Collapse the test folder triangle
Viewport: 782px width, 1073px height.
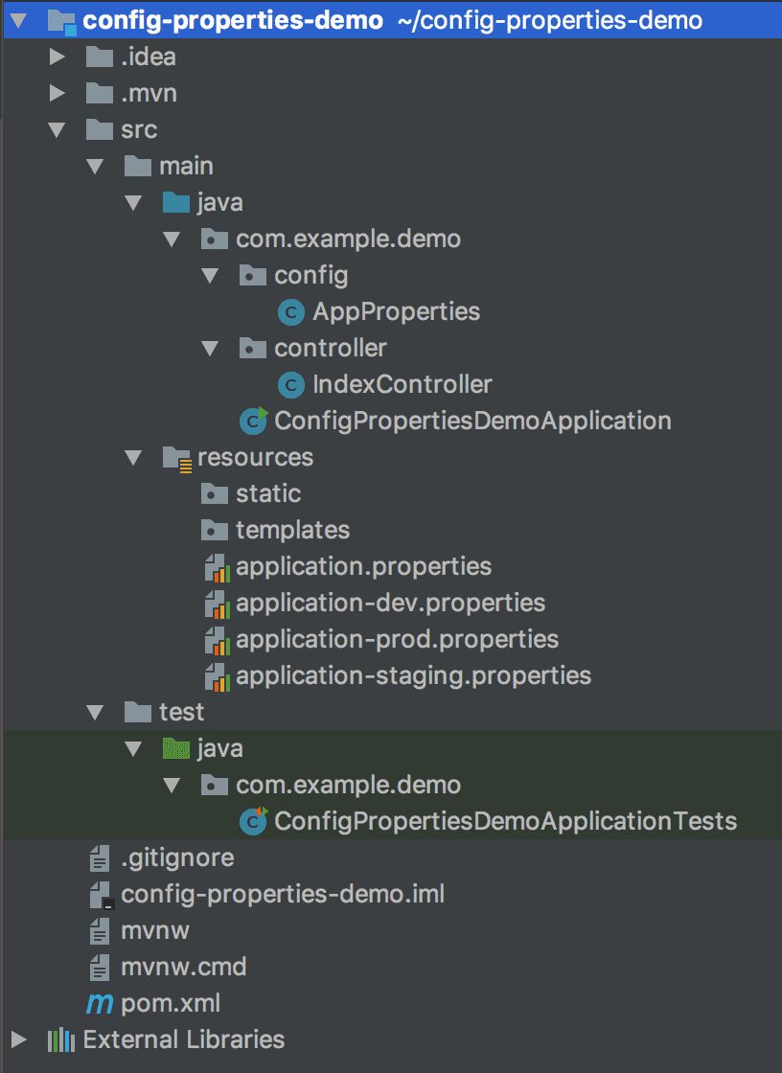pyautogui.click(x=94, y=712)
